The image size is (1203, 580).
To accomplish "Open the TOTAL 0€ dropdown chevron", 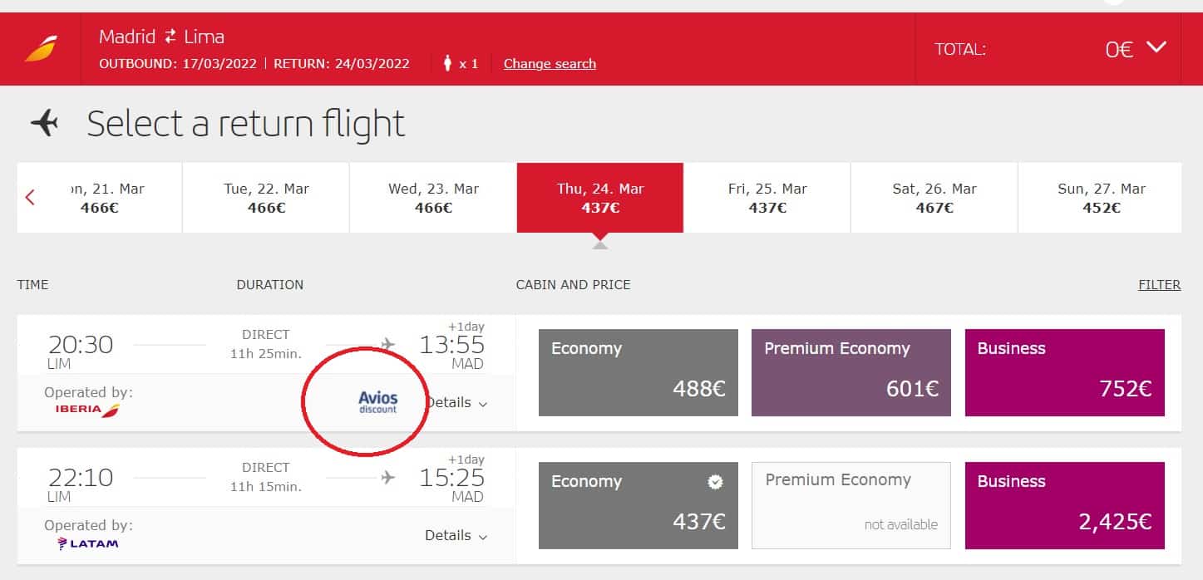I will [1156, 47].
